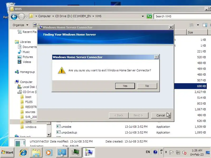Confirm exit by clicking Yes
This screenshot has height=158, width=211.
pos(125,86)
